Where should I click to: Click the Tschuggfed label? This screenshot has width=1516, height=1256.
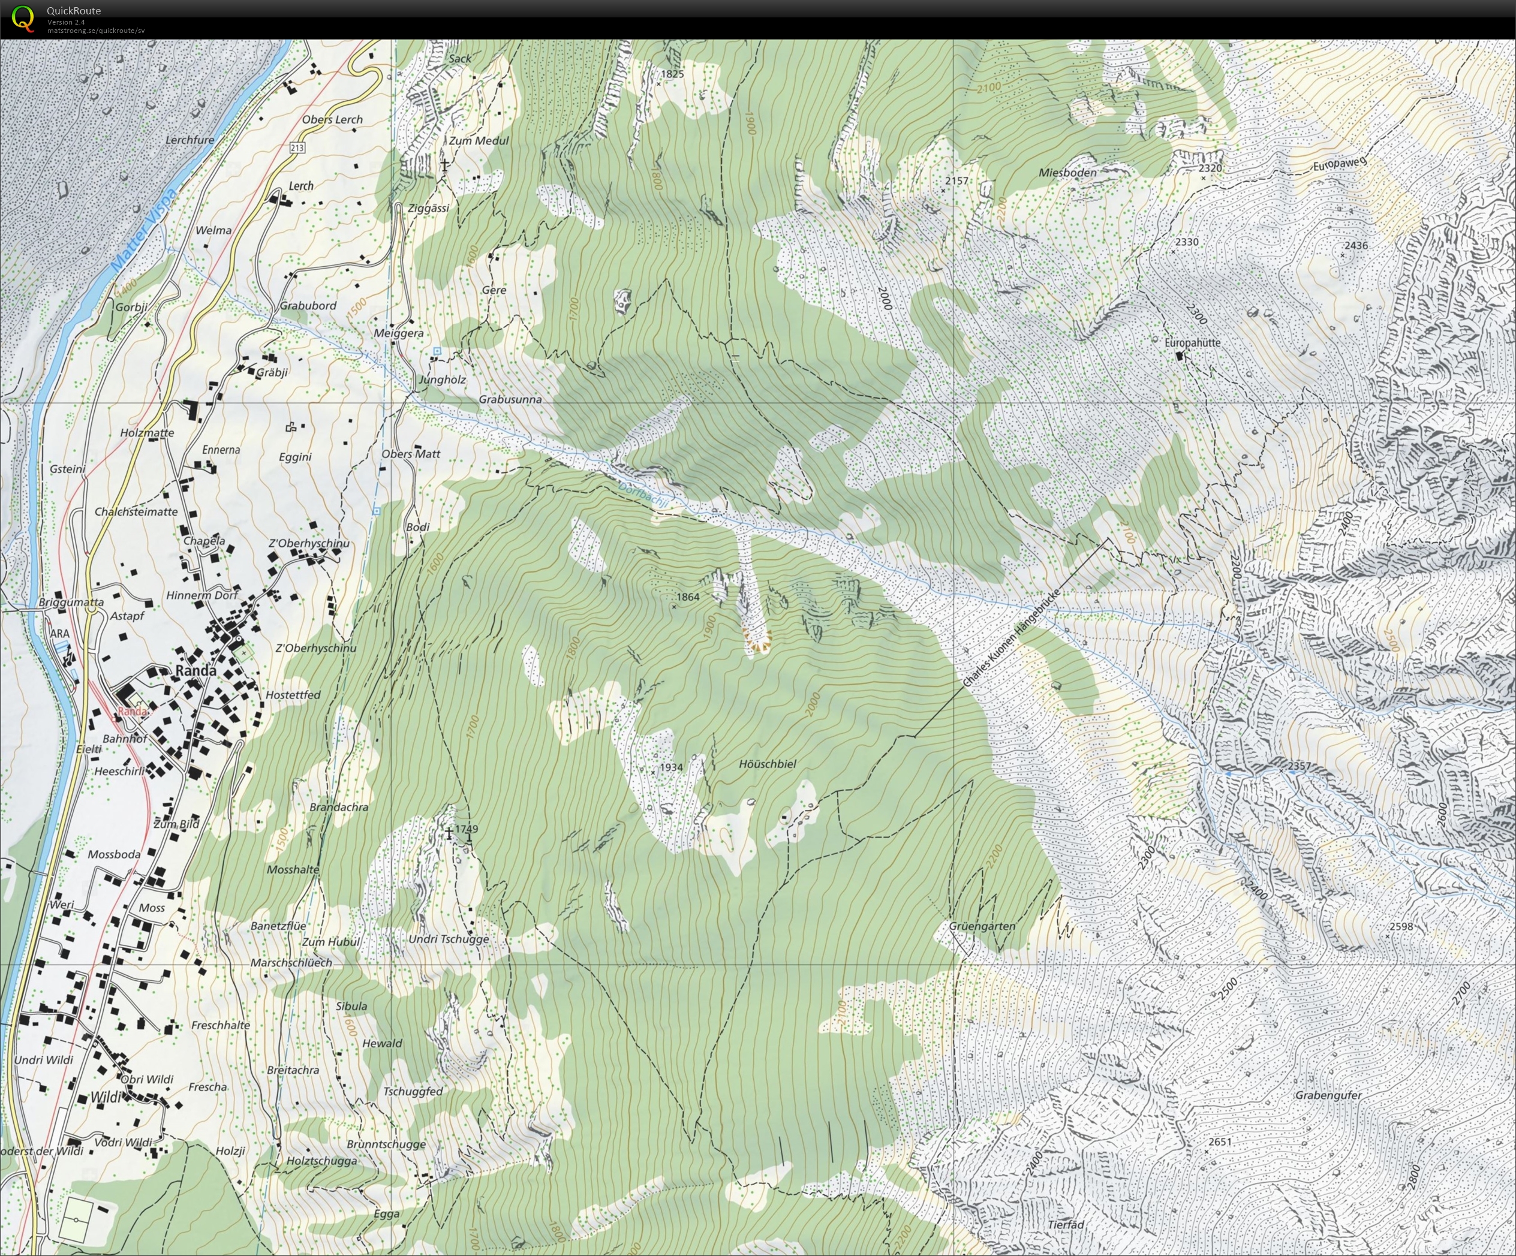(413, 1091)
